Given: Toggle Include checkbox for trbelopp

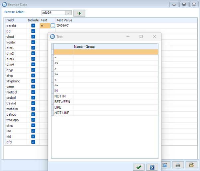Looking at the screenshot, I should click(33, 120).
